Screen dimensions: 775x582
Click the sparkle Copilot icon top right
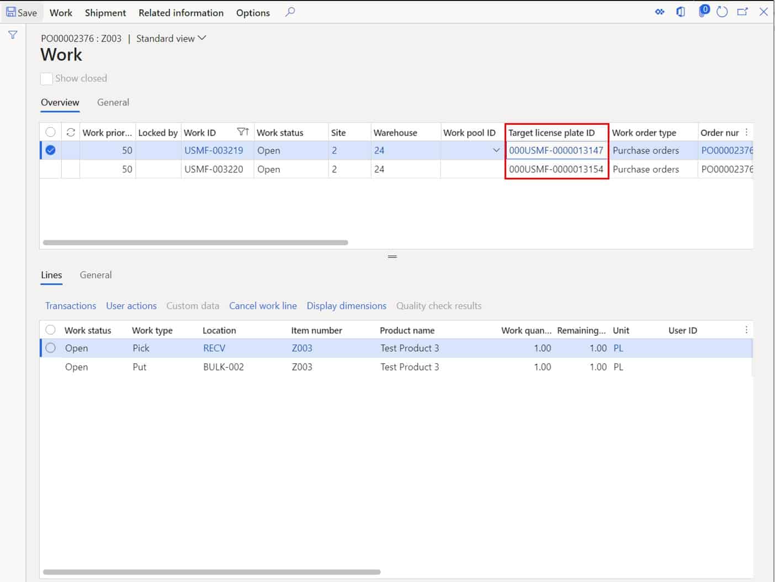tap(660, 12)
